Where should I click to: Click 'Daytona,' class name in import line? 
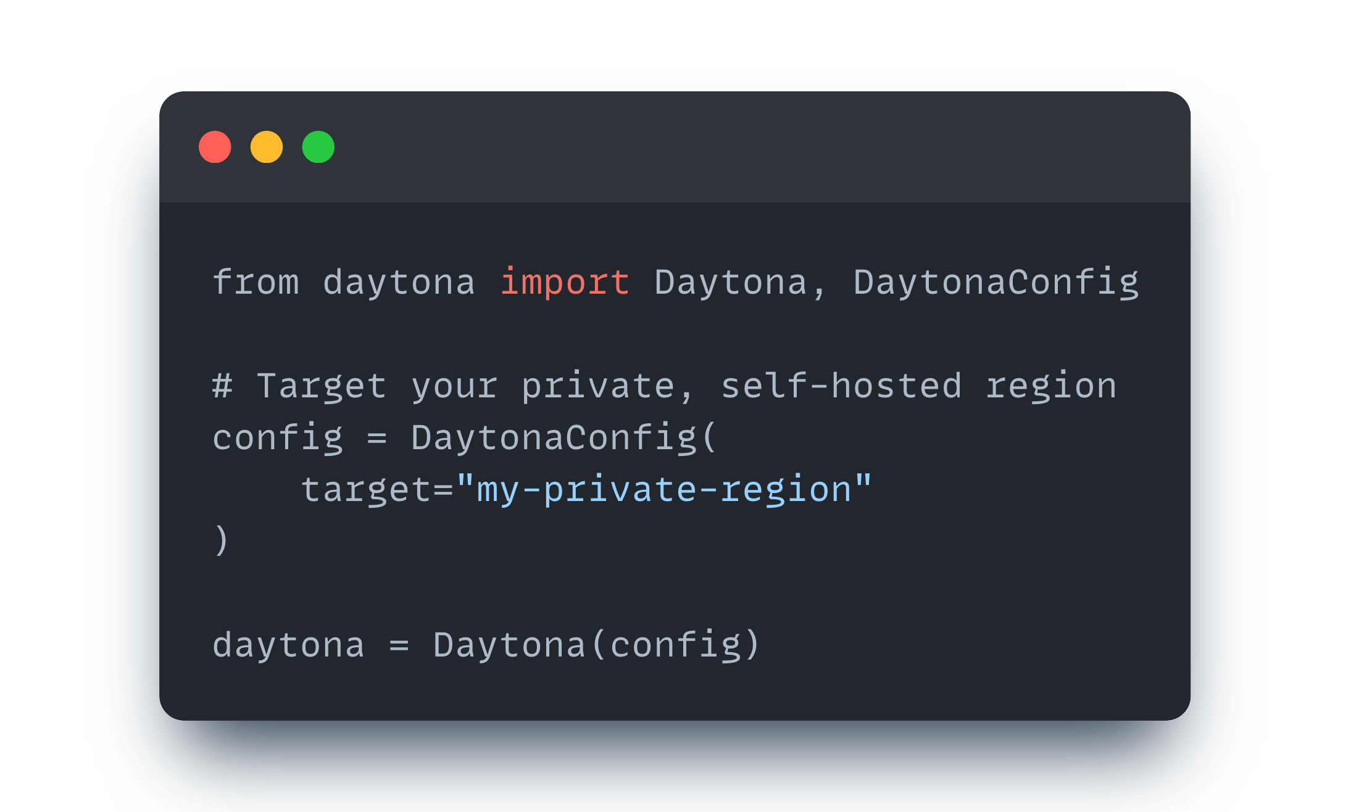(739, 283)
